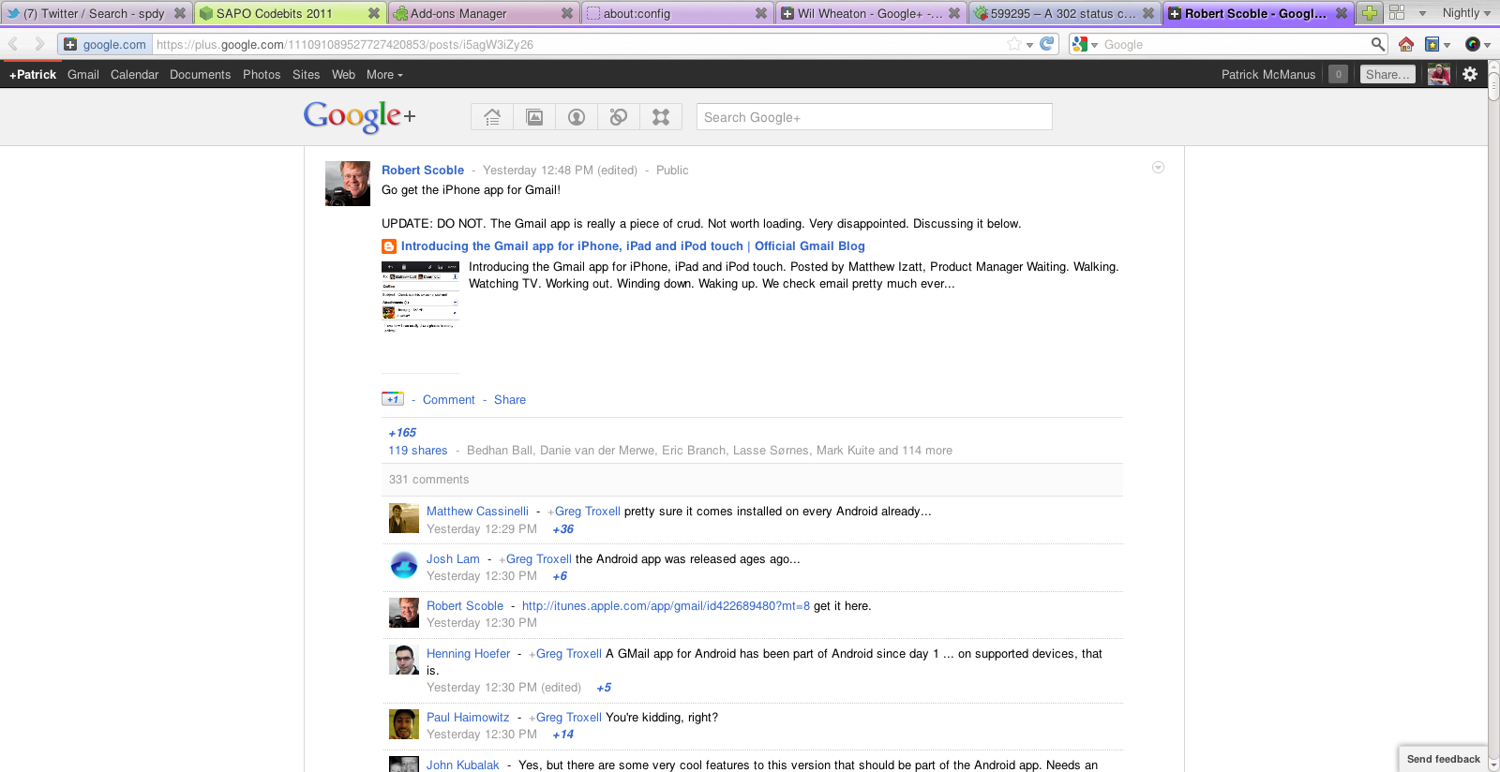Open post options dropdown arrow

click(x=1158, y=168)
